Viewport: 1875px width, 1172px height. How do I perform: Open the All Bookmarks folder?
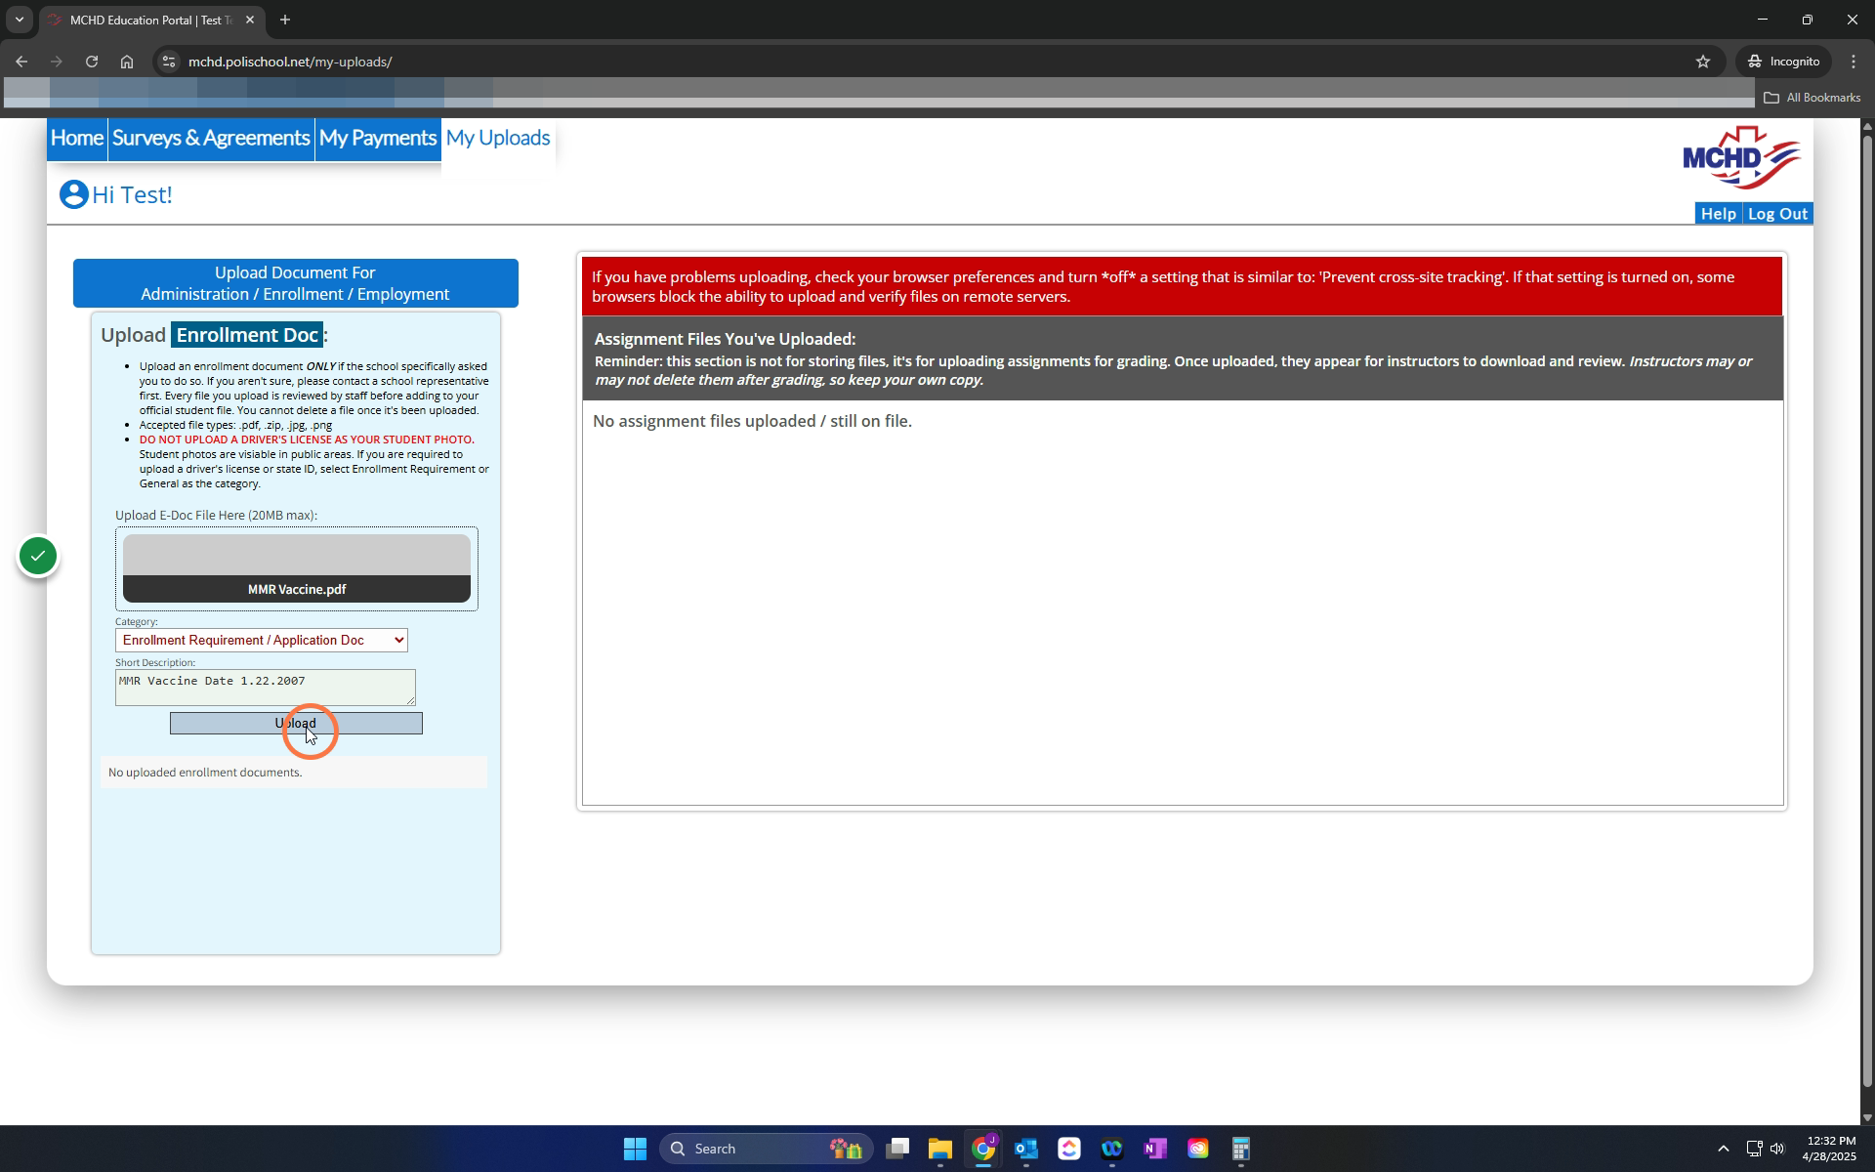tap(1812, 98)
